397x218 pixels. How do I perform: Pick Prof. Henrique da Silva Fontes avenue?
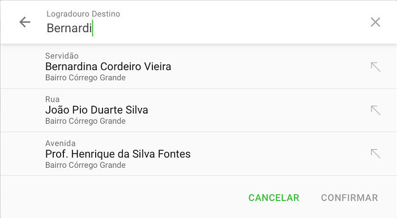(x=198, y=154)
